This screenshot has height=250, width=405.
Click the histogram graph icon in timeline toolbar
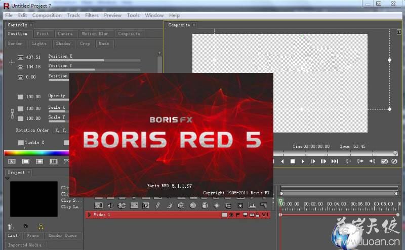pyautogui.click(x=252, y=205)
